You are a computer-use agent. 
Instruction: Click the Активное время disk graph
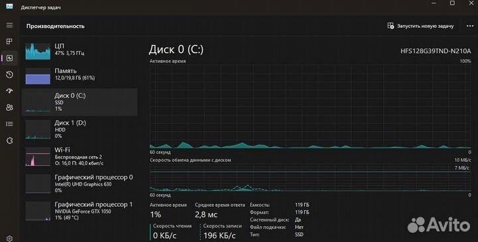coord(310,106)
